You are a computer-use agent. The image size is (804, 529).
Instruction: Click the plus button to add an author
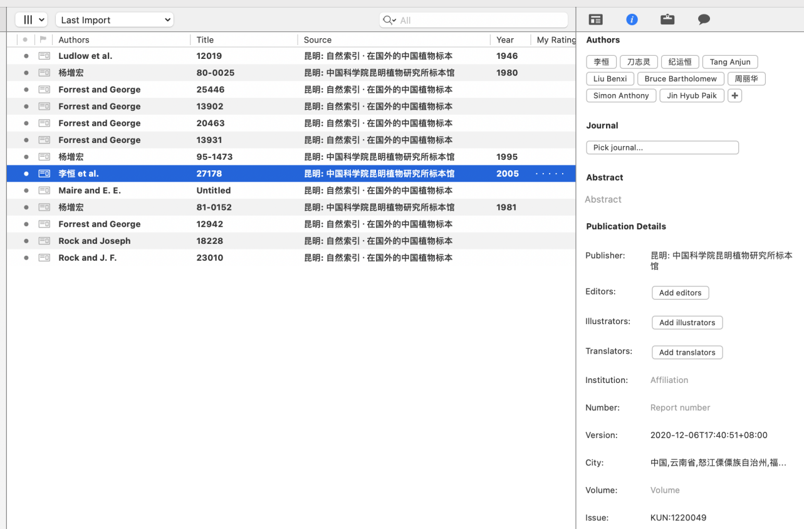[734, 96]
